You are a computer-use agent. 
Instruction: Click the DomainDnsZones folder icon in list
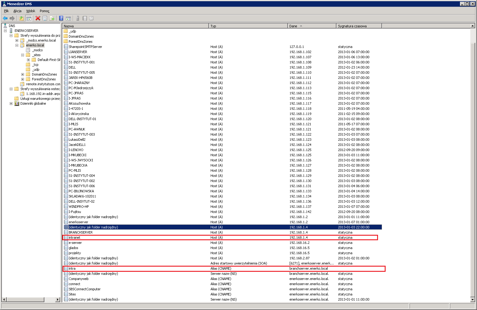click(x=66, y=36)
